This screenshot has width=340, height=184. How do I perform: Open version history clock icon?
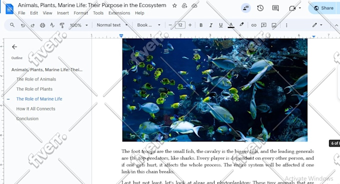[x=260, y=8]
